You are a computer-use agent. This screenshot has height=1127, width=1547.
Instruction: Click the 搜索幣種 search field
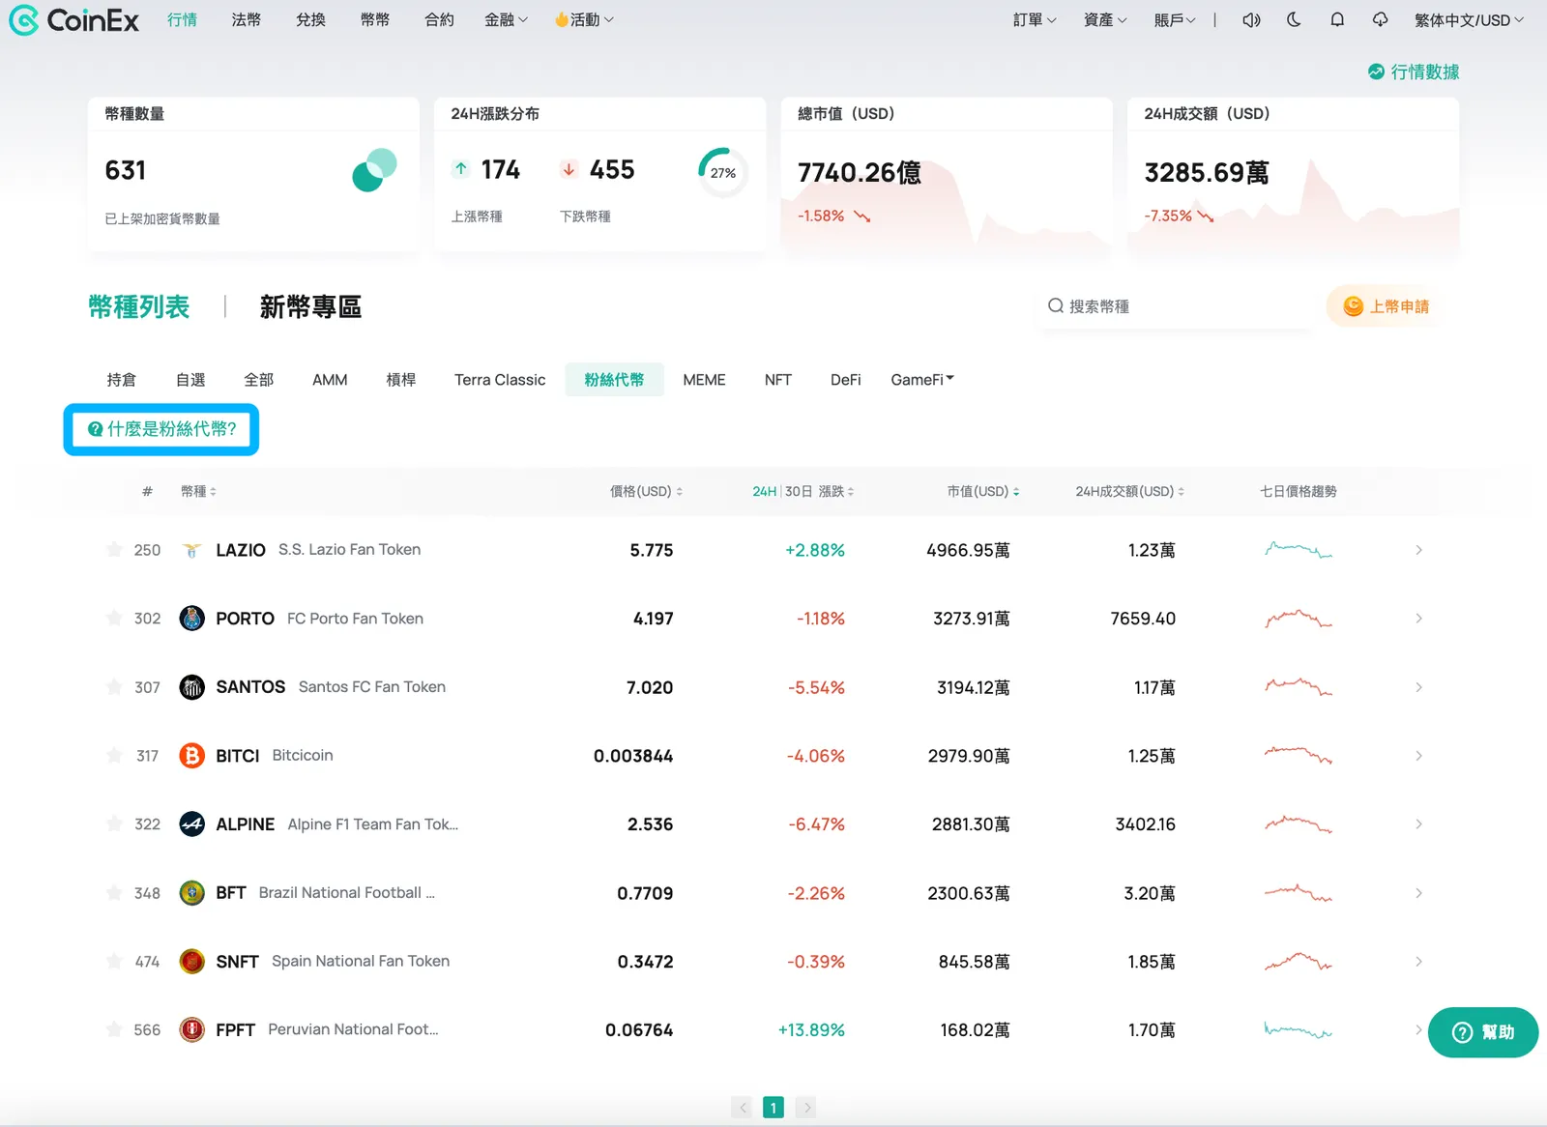[x=1176, y=306]
